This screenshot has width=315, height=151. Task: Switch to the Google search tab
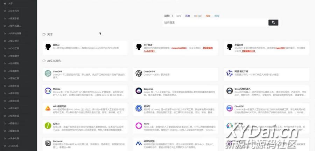click(x=198, y=16)
